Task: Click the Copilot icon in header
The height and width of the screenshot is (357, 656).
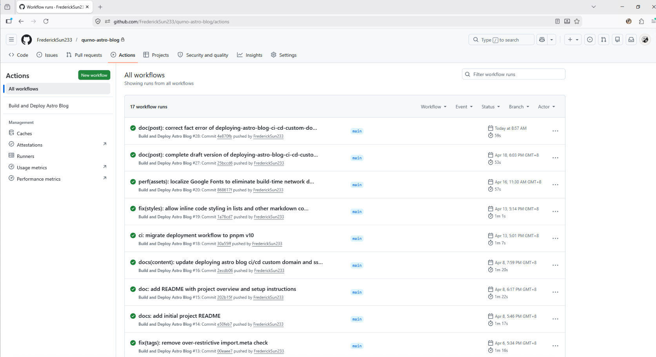Action: 542,40
